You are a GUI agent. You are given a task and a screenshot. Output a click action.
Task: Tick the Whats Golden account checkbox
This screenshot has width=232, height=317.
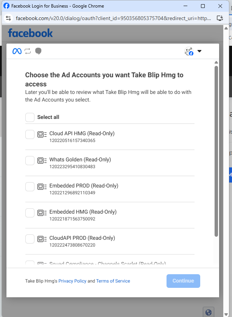point(30,161)
